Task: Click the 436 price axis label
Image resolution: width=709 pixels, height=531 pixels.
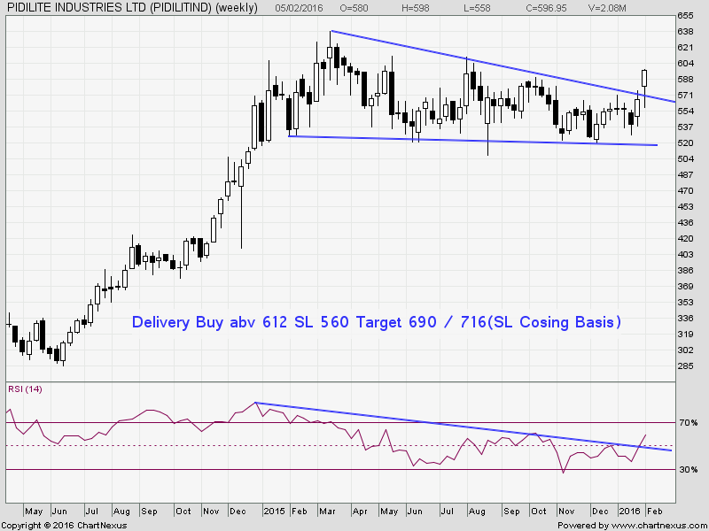Action: (x=685, y=223)
